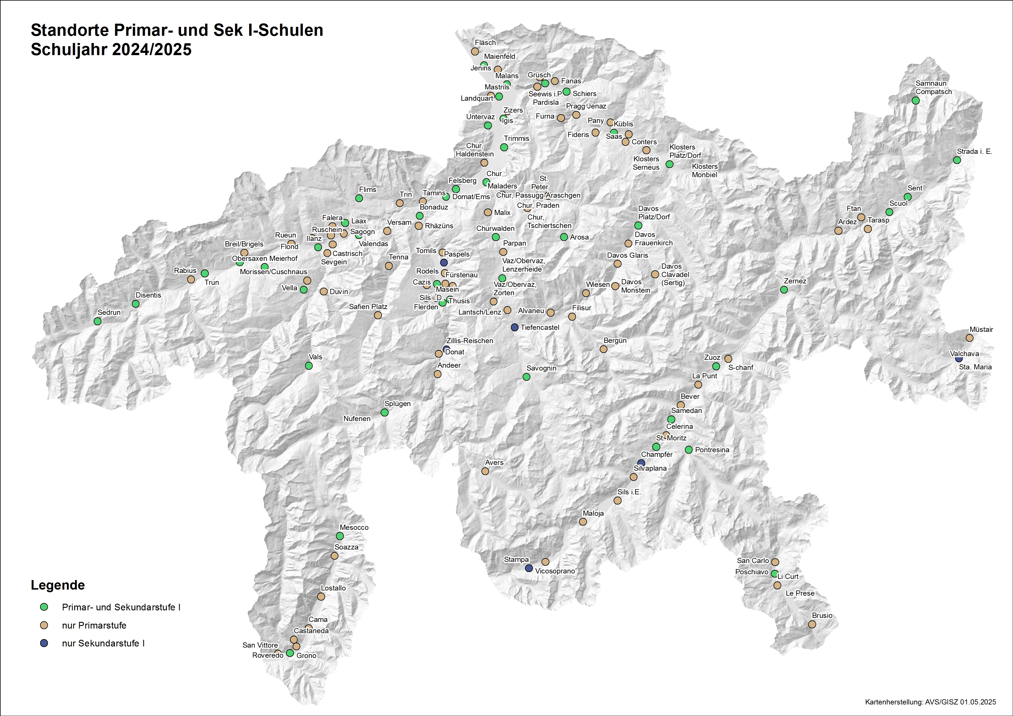Select the green Pontresina marker
Image resolution: width=1013 pixels, height=716 pixels.
(689, 450)
